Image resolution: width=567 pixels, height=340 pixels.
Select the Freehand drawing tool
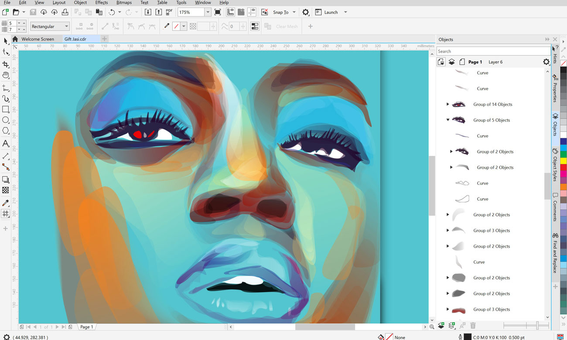tap(6, 88)
